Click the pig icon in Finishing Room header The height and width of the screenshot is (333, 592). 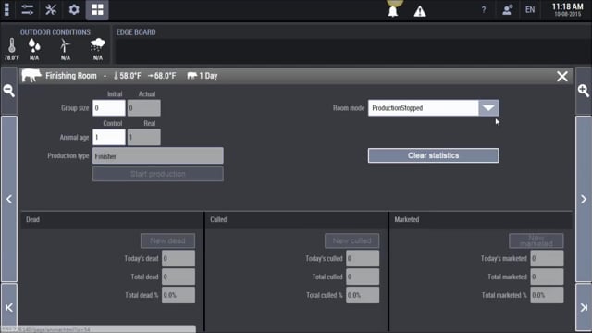[x=31, y=76]
